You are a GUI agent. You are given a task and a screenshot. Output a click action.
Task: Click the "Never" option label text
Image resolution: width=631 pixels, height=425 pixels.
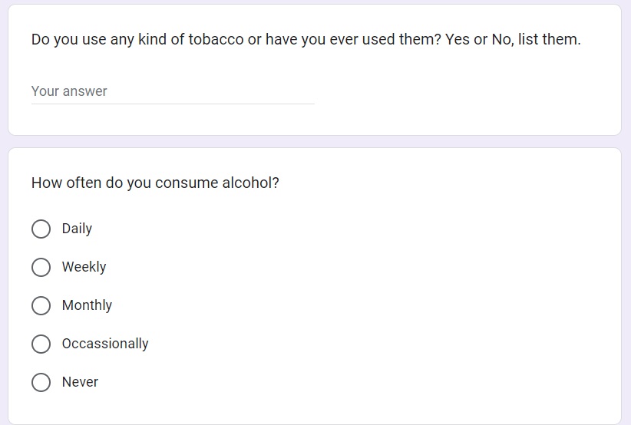point(80,382)
